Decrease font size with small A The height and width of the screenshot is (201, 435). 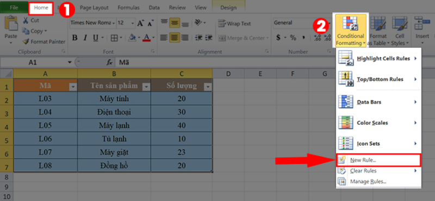click(151, 23)
